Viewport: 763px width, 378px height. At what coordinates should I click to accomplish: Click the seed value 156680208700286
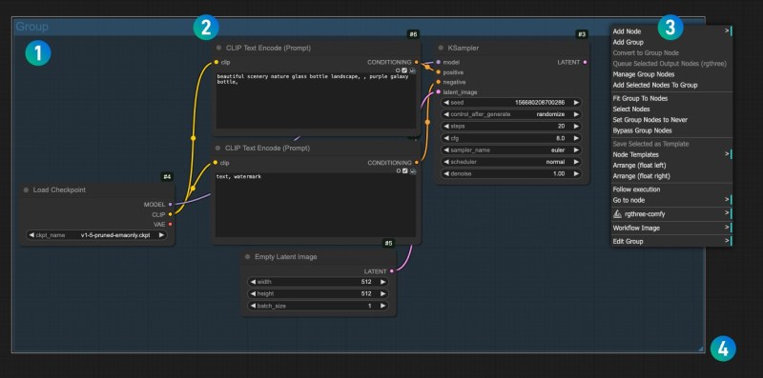pos(540,103)
